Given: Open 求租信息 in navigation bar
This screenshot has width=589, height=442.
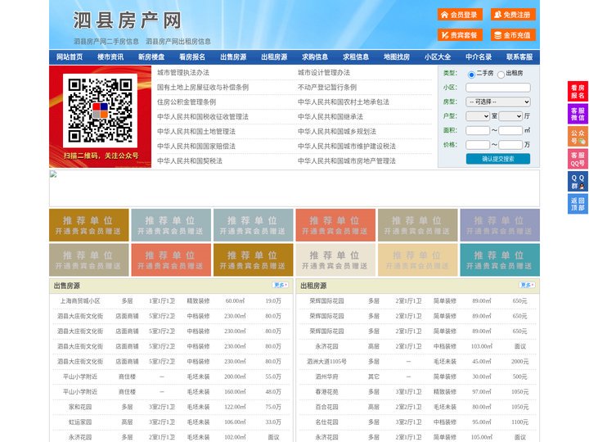Looking at the screenshot, I should pyautogui.click(x=356, y=57).
